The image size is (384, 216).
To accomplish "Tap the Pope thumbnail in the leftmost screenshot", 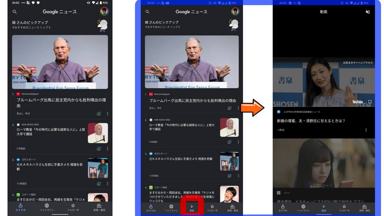I will pyautogui.click(x=98, y=133).
